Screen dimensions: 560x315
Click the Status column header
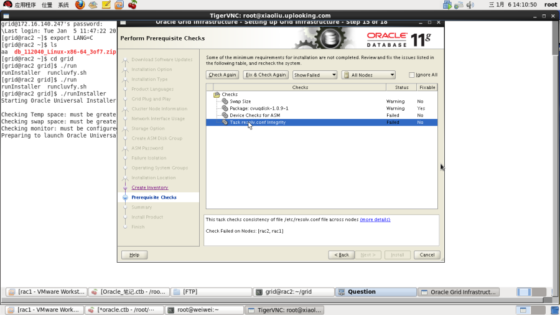click(x=401, y=88)
